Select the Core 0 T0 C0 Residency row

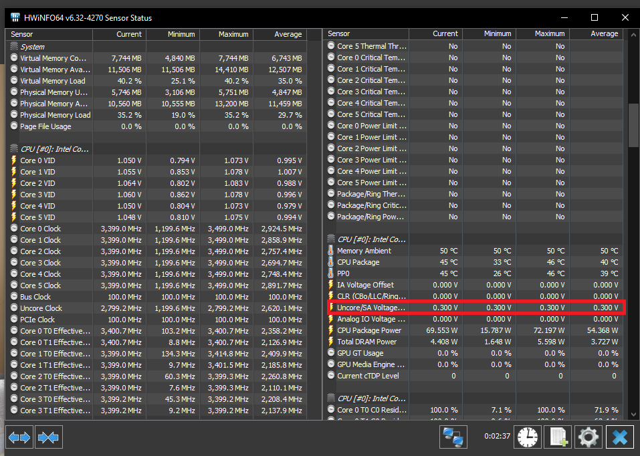(x=473, y=409)
